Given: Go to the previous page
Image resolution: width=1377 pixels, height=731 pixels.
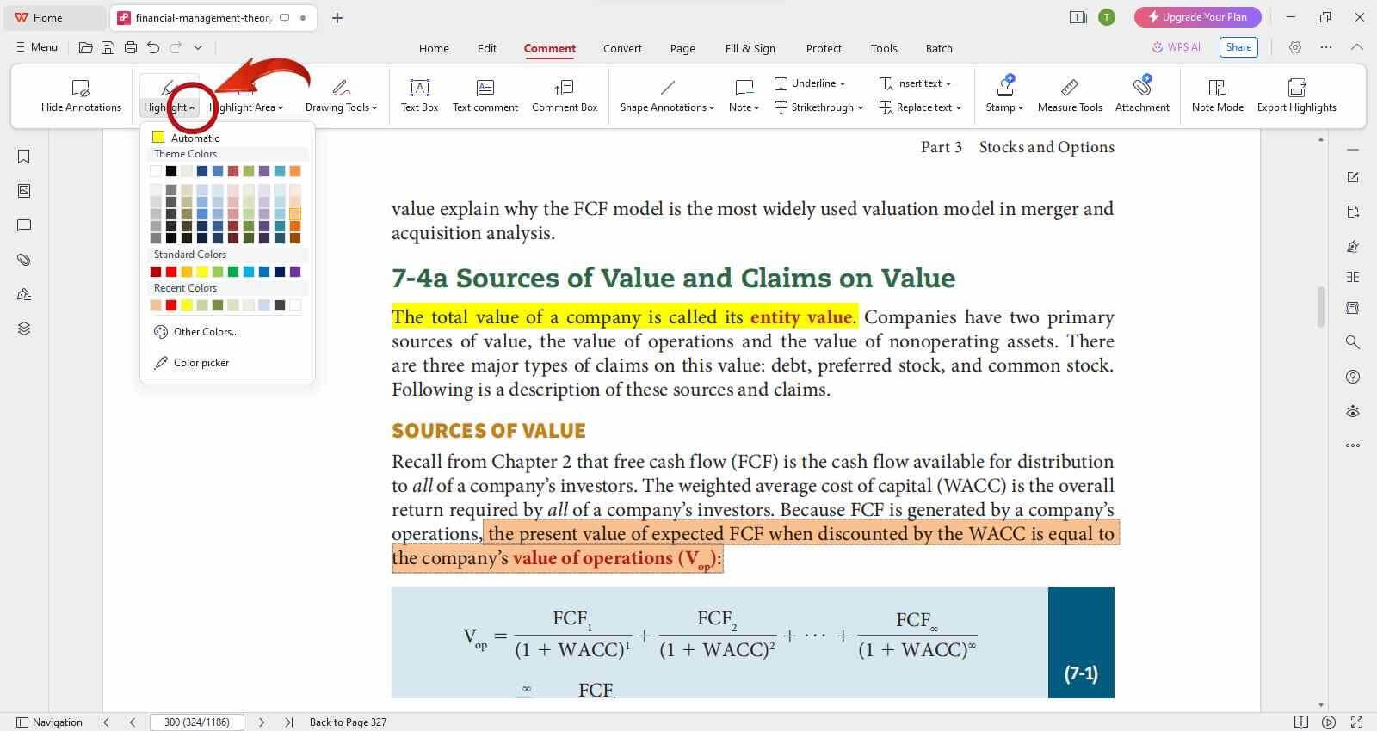Looking at the screenshot, I should click(x=133, y=722).
